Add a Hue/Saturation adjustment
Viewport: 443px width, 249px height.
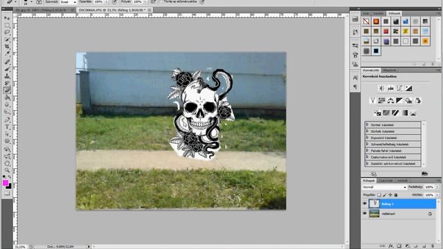tap(381, 100)
